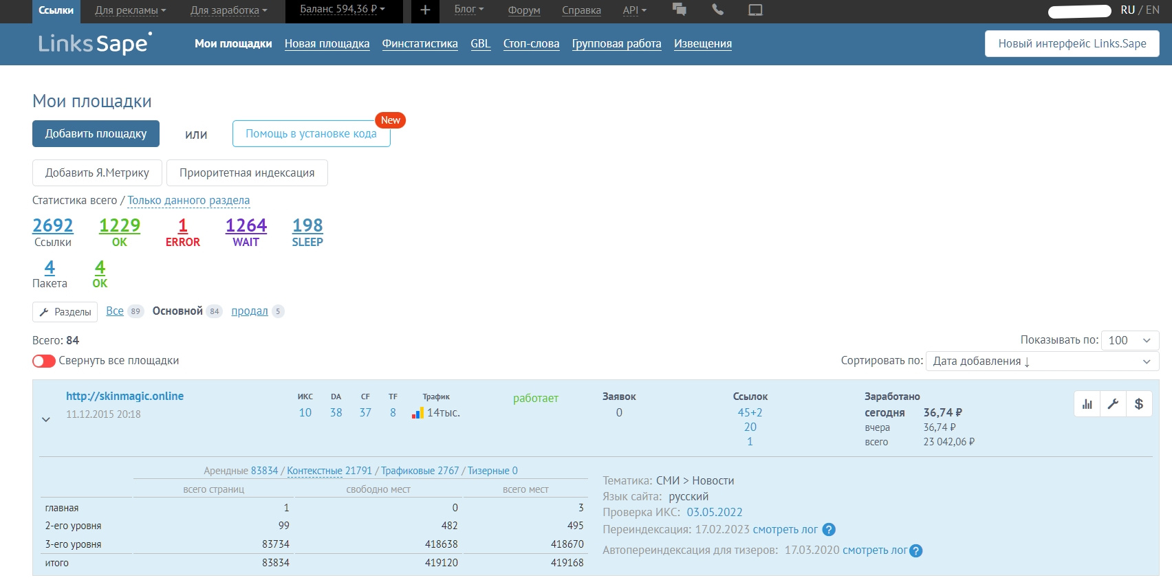The height and width of the screenshot is (580, 1172).
Task: Collapse the skinmagic.online row chevron
Action: (x=46, y=419)
